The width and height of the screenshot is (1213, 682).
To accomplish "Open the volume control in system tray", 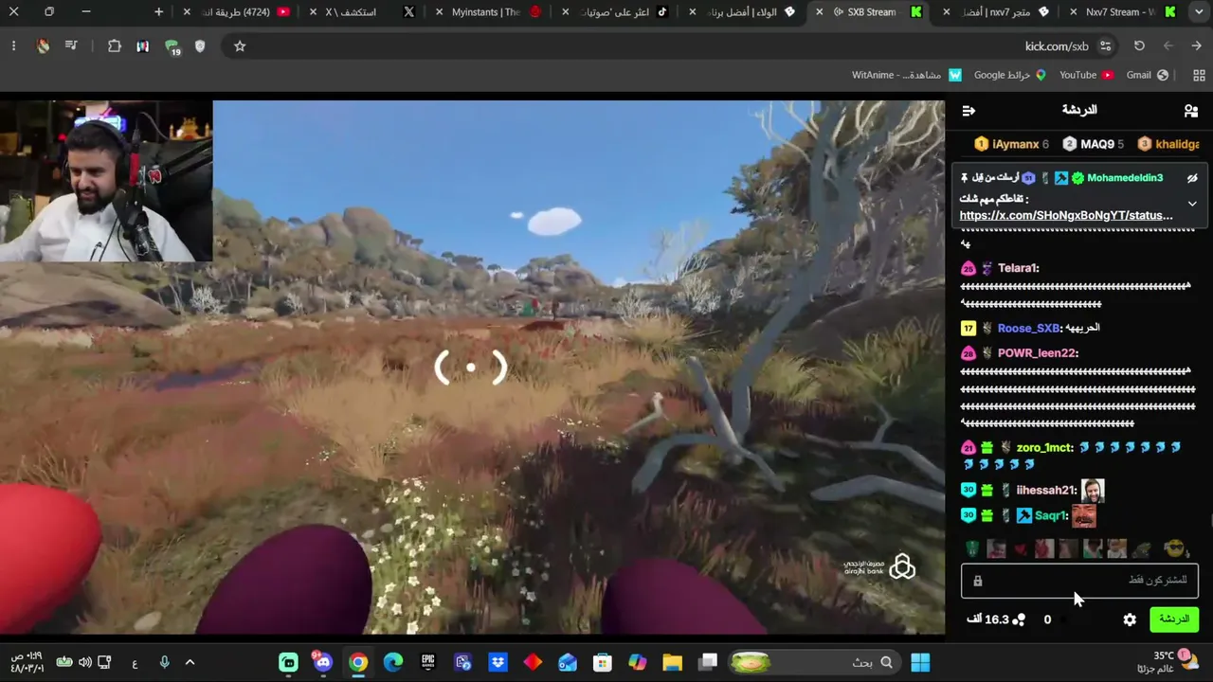I will point(84,662).
